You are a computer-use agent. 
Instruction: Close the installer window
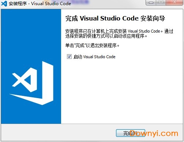pos(174,3)
